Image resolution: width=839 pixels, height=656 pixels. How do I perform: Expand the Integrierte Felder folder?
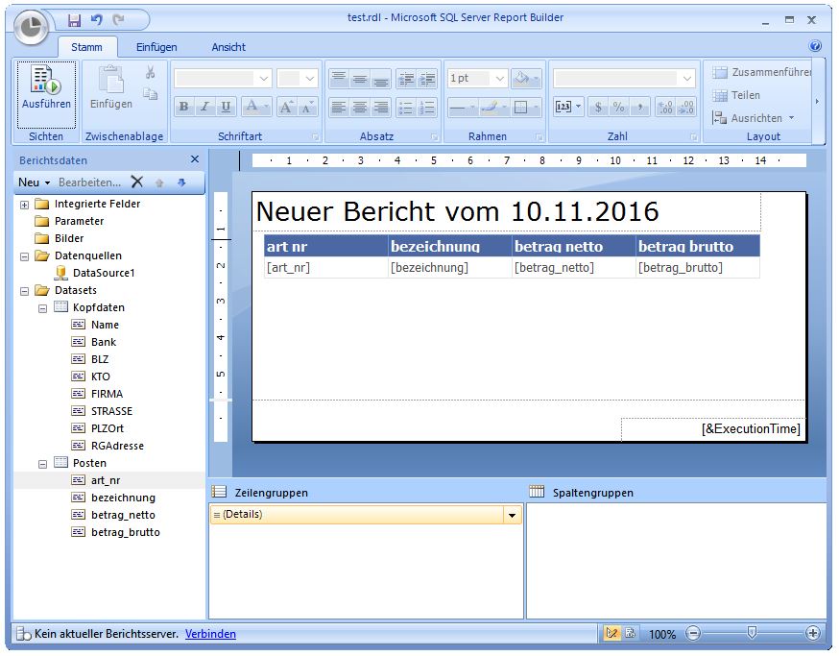tap(24, 205)
